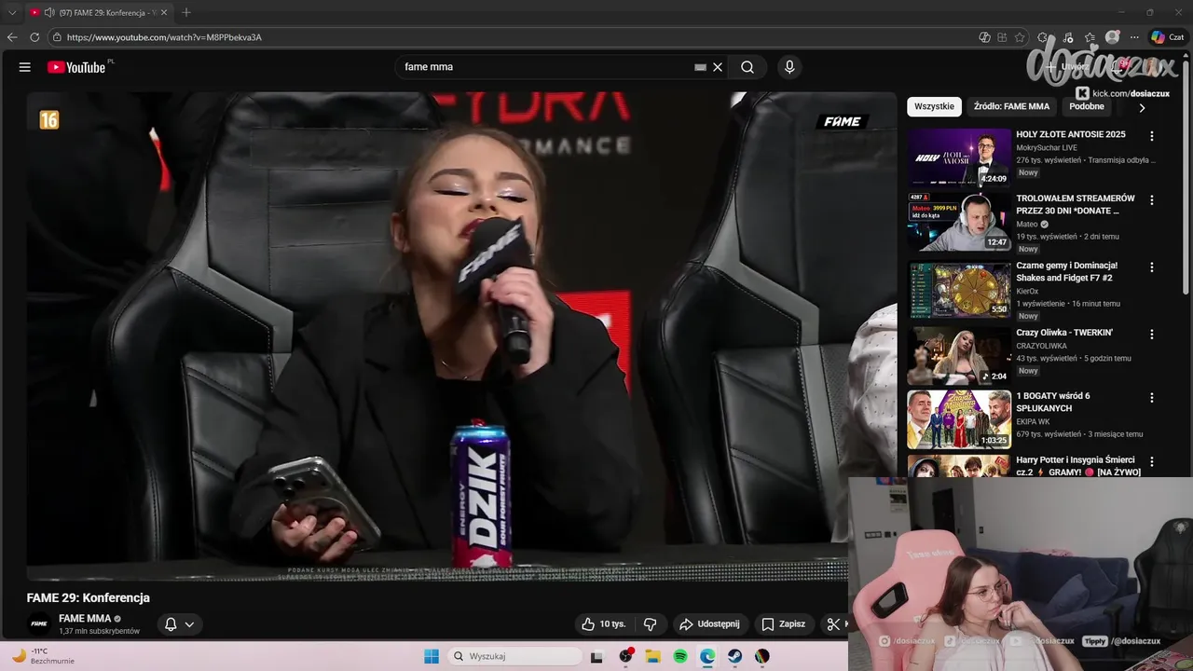Image resolution: width=1193 pixels, height=671 pixels.
Task: Open options for HOLY ZŁOTE ANTOSIE video
Action: (x=1151, y=136)
